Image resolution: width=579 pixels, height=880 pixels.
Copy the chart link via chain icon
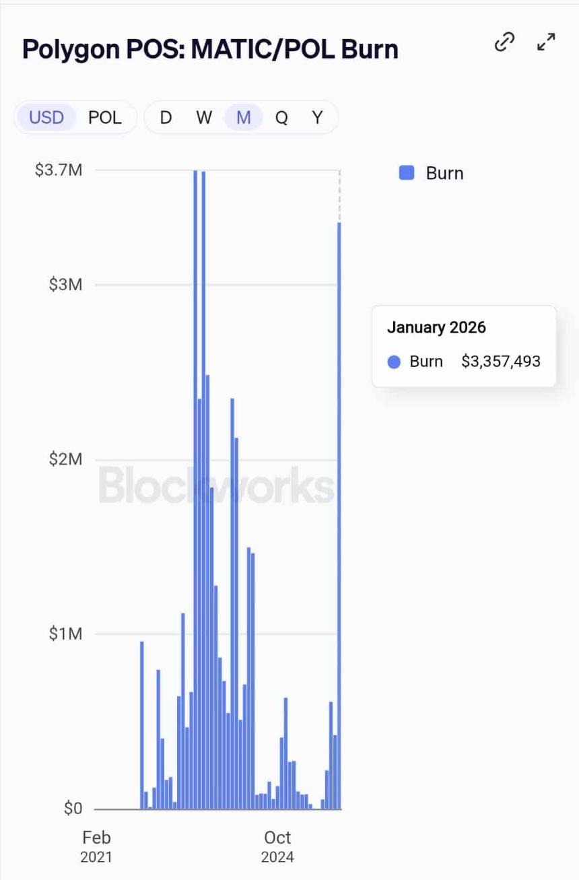point(504,42)
